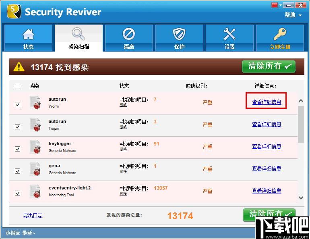The height and width of the screenshot is (239, 310).
Task: Click the found count 91
Action: (x=156, y=143)
